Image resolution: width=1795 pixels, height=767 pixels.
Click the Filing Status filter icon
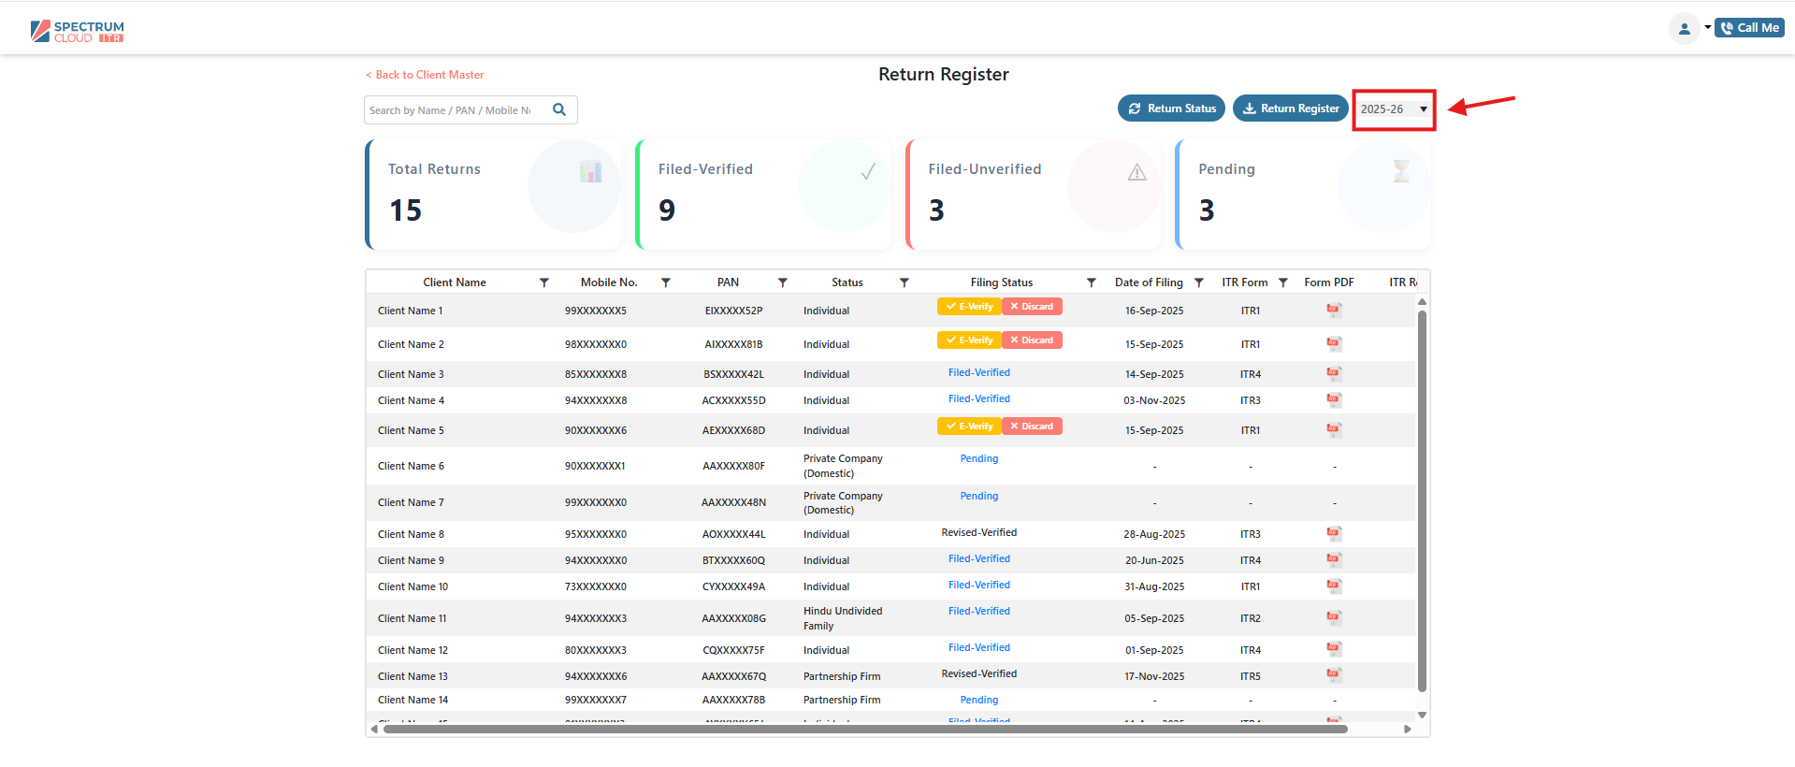[x=1091, y=282]
